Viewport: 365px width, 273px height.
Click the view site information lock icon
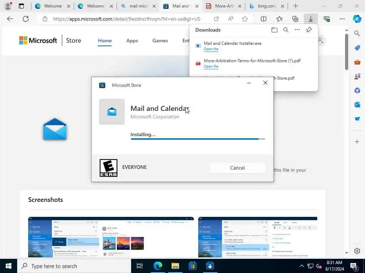[x=45, y=19]
